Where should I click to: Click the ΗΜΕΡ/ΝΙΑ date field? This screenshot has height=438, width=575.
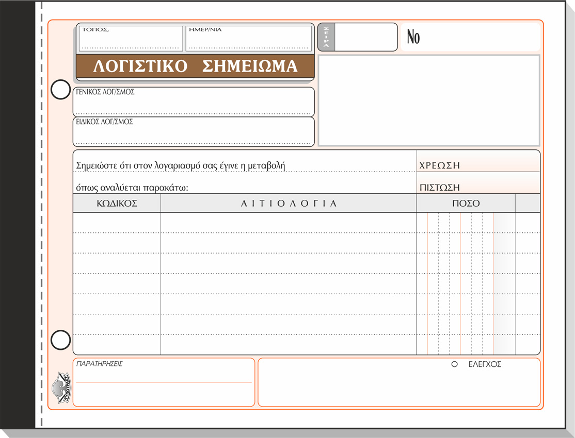tap(248, 39)
